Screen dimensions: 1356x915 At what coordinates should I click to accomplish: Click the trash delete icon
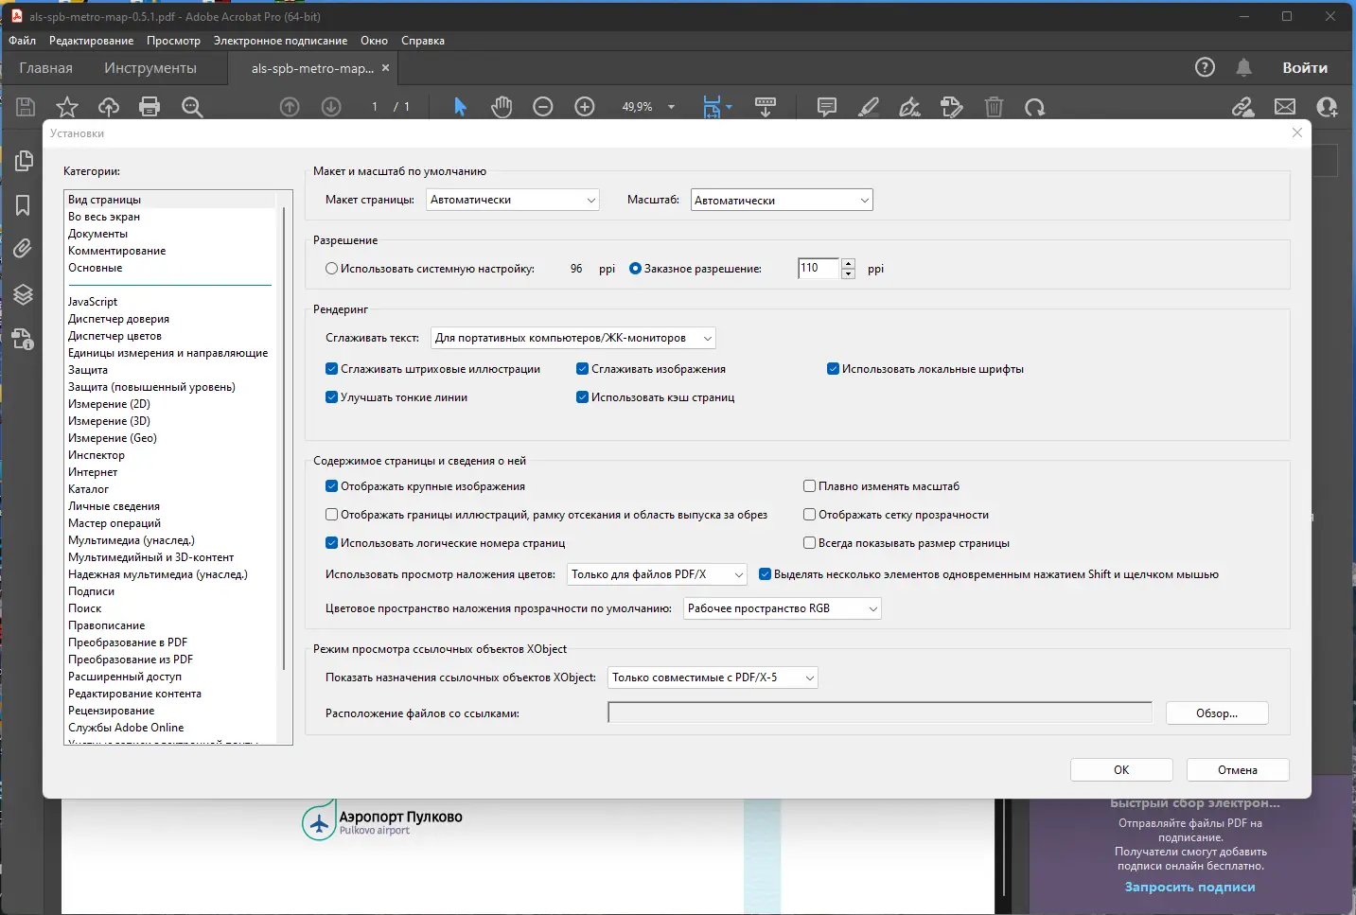[994, 107]
